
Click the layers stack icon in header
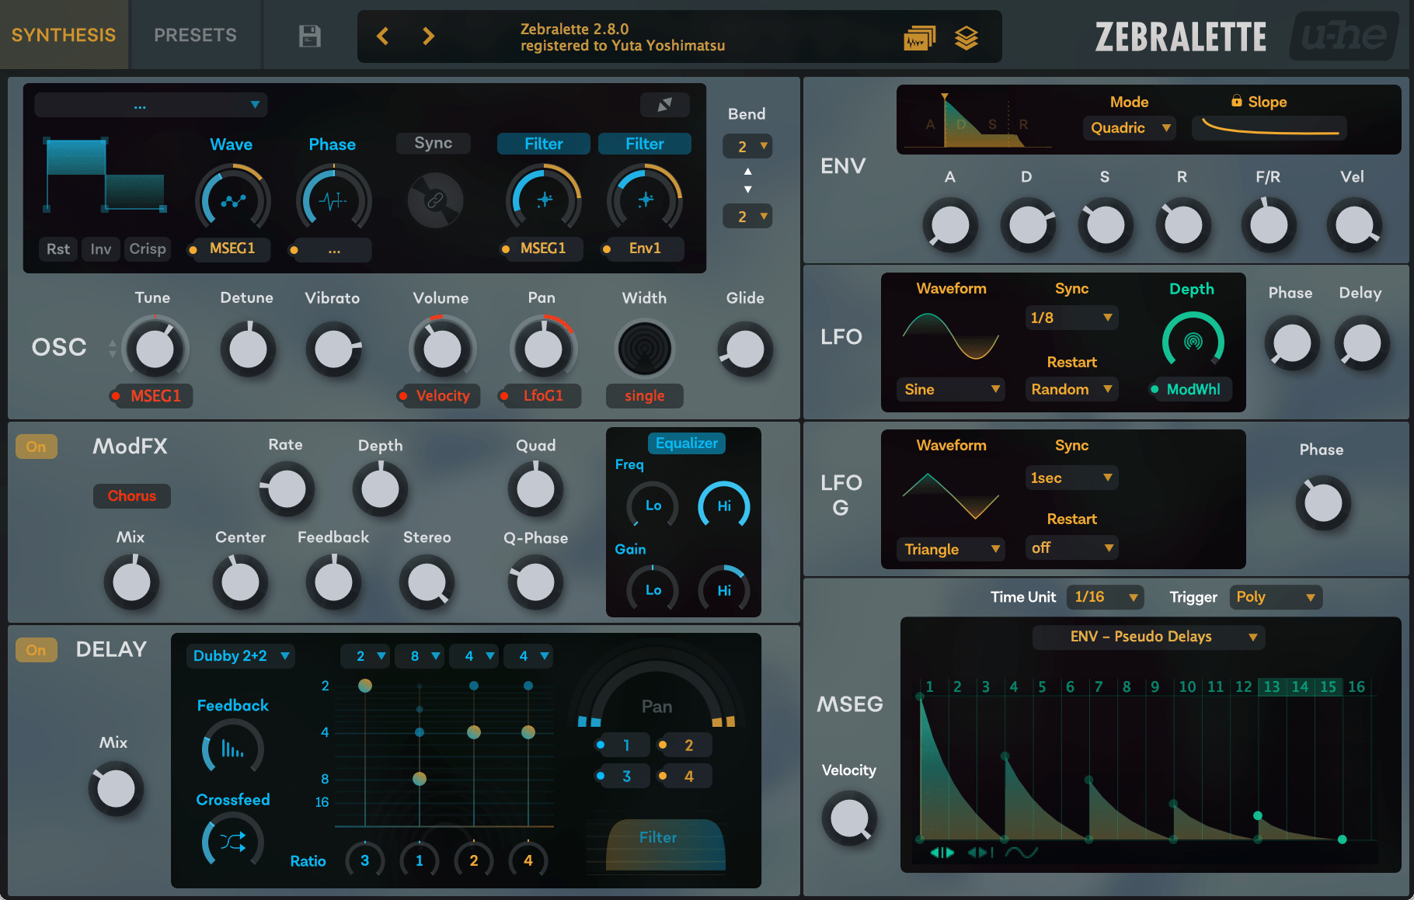pos(966,37)
